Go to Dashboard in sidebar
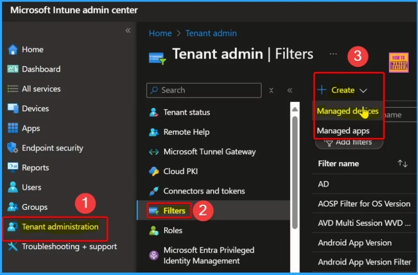 41,69
